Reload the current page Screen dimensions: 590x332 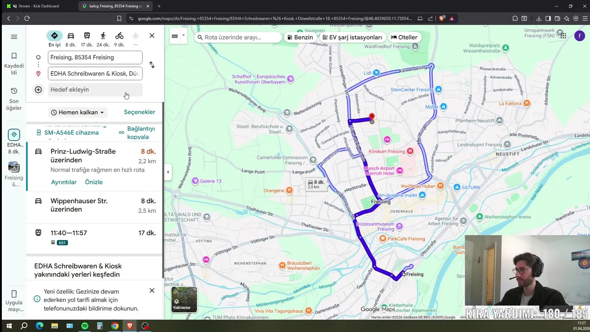(x=27, y=18)
